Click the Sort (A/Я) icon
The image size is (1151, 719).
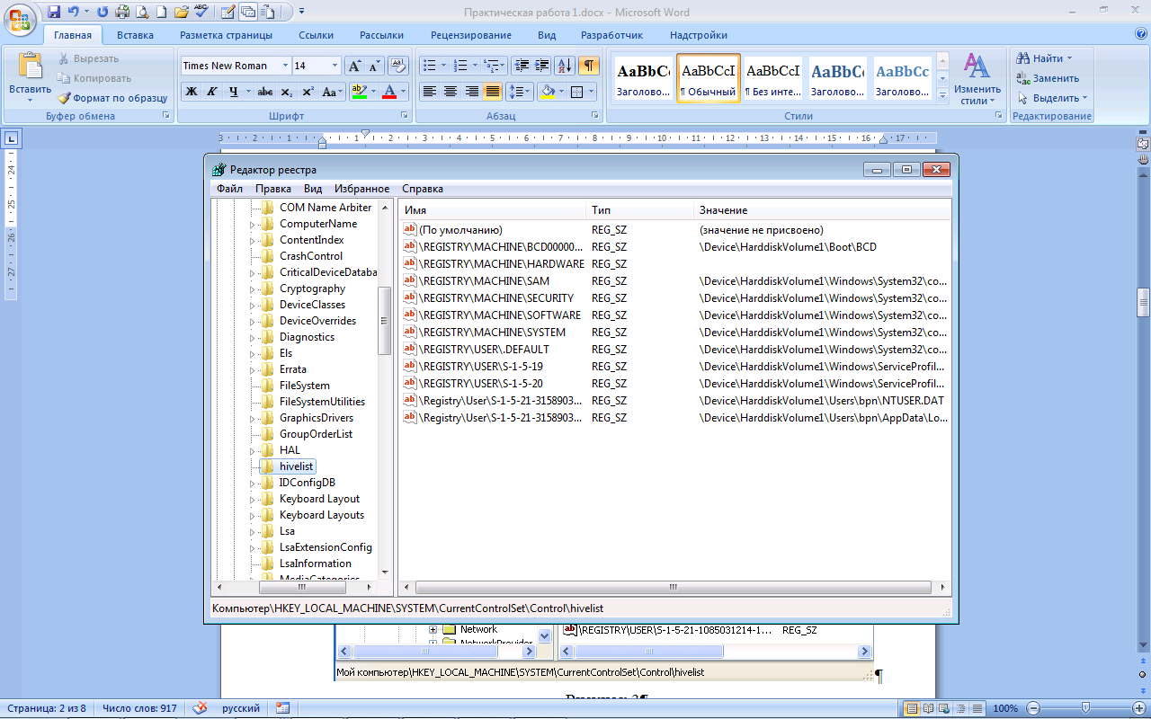[x=565, y=66]
